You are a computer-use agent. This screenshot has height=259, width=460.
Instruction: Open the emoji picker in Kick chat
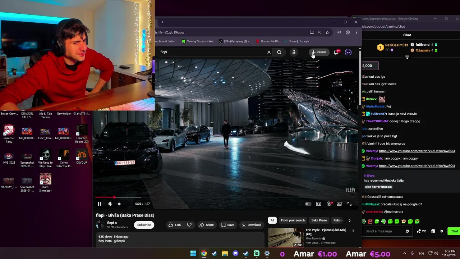[x=407, y=231]
